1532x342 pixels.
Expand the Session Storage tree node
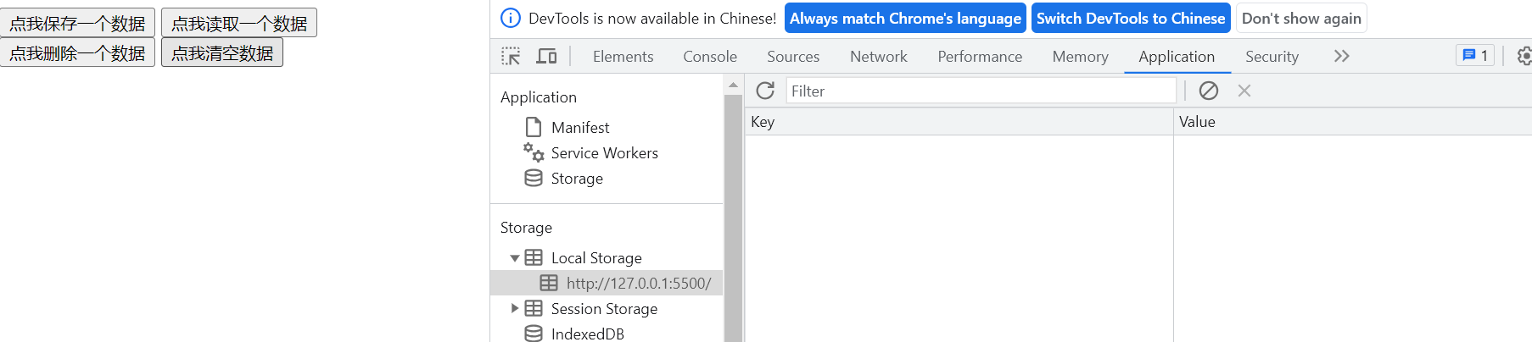coord(515,309)
